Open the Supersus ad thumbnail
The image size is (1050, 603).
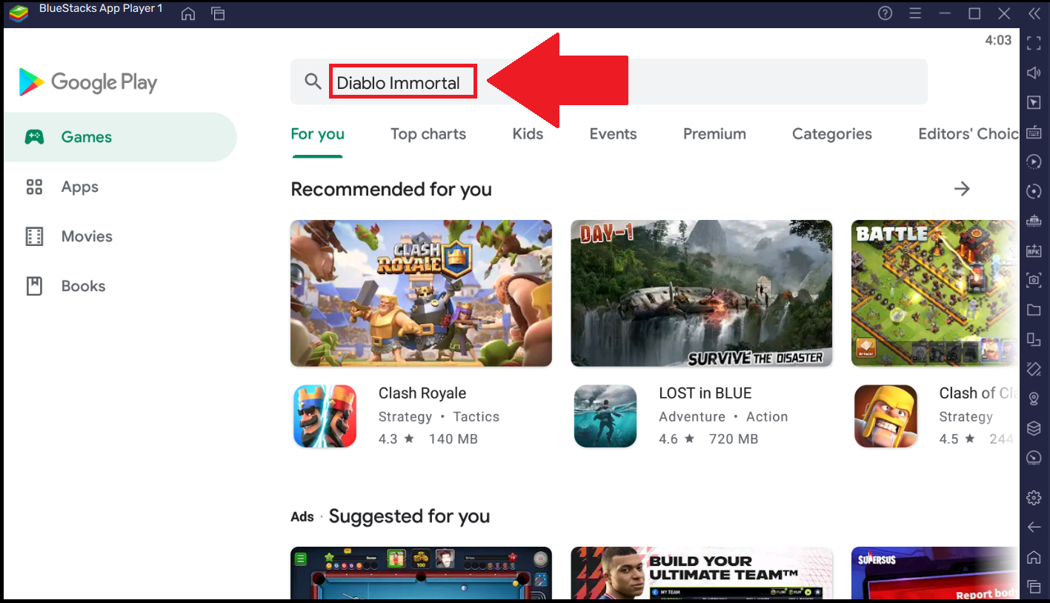[935, 573]
